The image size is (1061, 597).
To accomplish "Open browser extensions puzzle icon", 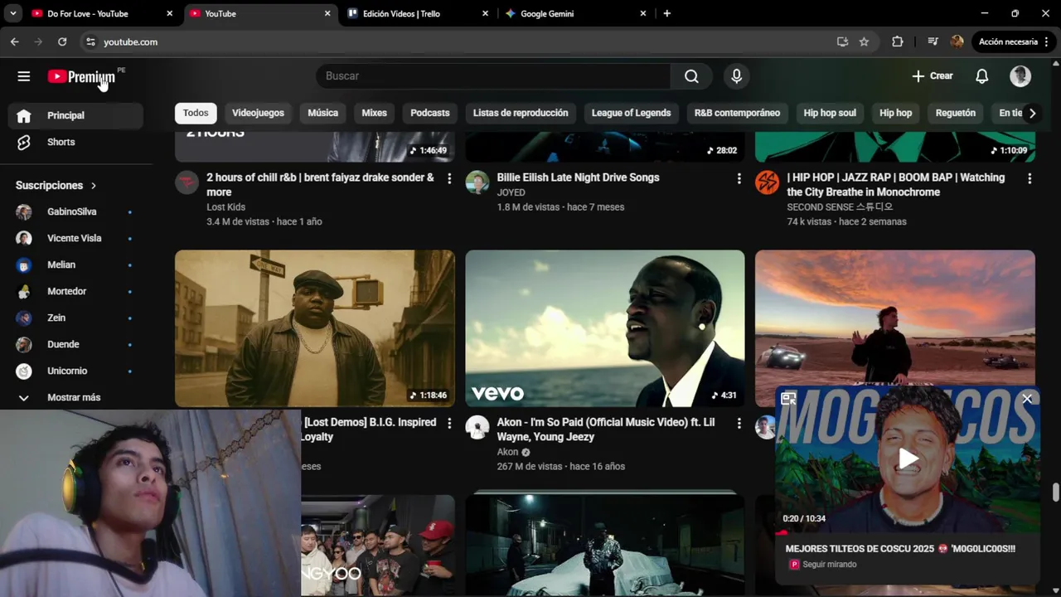I will [x=897, y=41].
